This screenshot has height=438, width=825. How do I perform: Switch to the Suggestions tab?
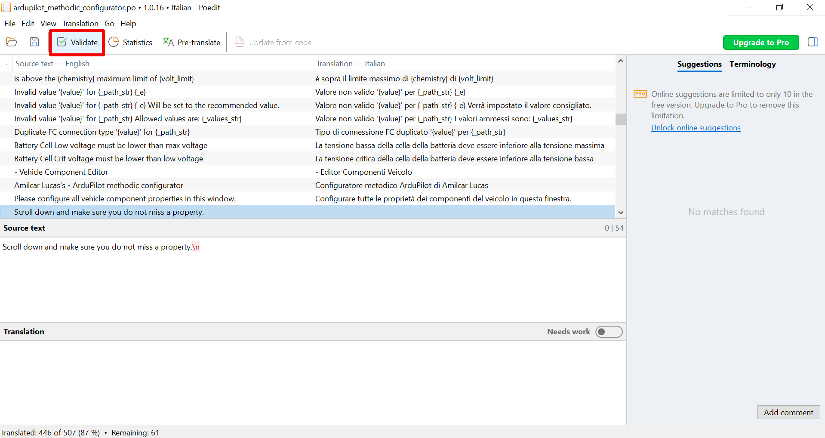(x=699, y=64)
